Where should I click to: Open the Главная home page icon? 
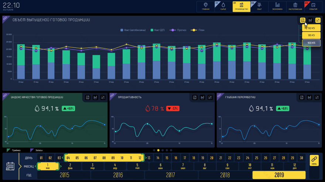206,6
